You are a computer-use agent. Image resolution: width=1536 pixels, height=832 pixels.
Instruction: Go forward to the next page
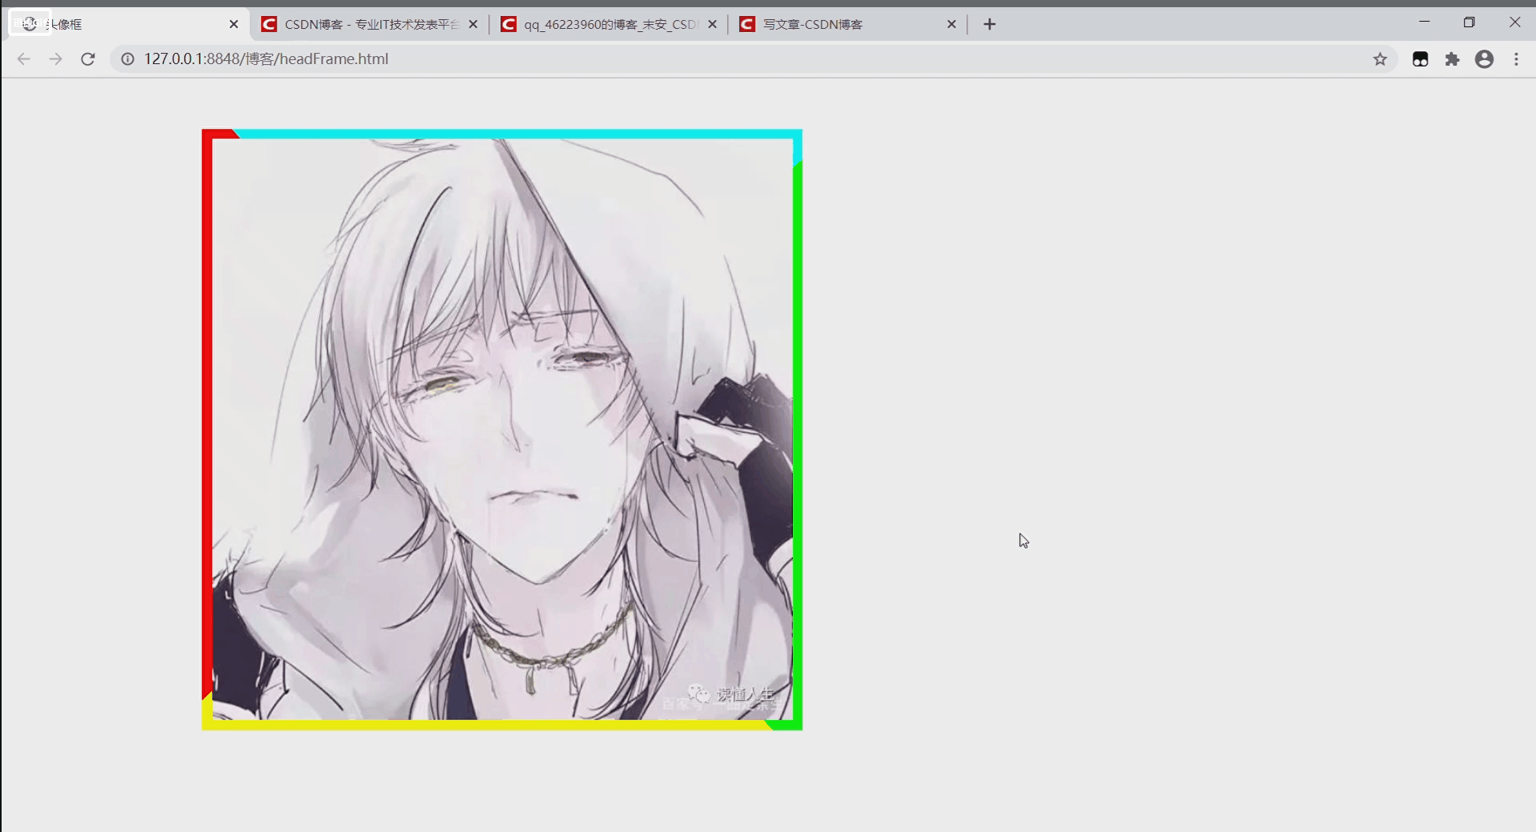coord(55,59)
